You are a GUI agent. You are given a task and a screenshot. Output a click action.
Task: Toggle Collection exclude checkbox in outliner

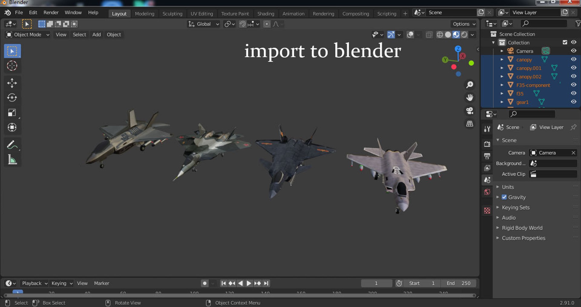coord(565,42)
